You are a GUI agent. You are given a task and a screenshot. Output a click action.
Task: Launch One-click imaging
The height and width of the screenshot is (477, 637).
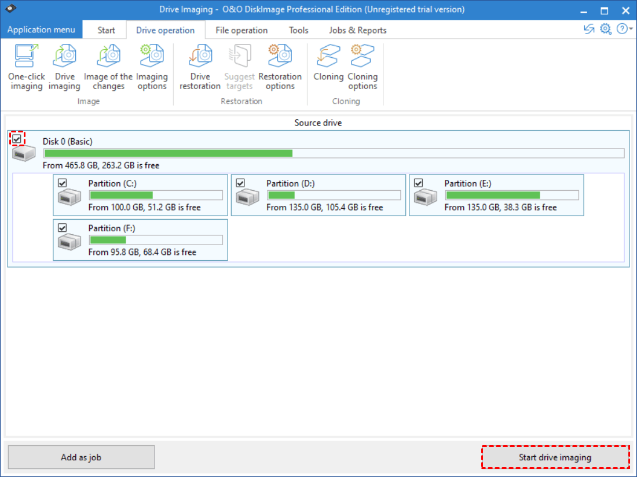tap(27, 67)
